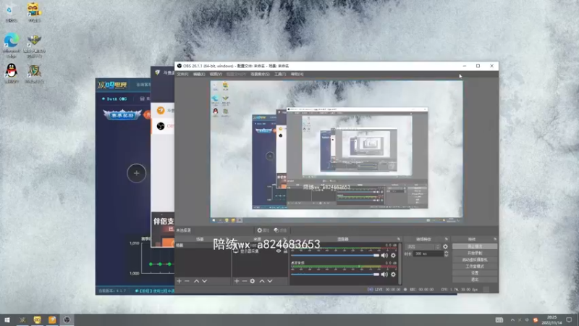Adjust the 桌面音频 volume slider
Viewport: 579px width, 326px height.
pos(335,275)
